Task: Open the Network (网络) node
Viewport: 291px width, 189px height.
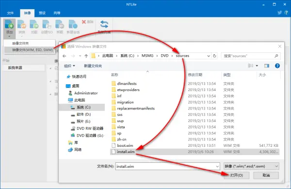Action: coord(75,149)
